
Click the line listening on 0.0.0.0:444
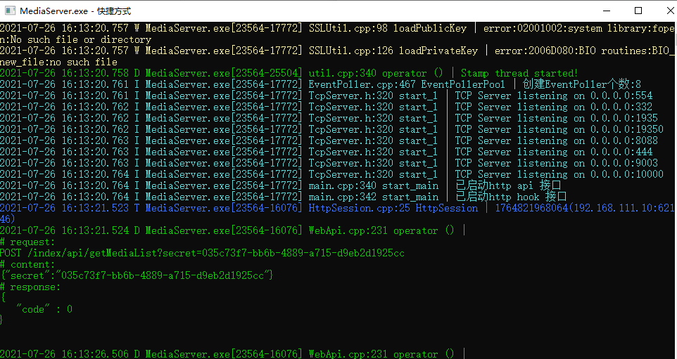(327, 152)
